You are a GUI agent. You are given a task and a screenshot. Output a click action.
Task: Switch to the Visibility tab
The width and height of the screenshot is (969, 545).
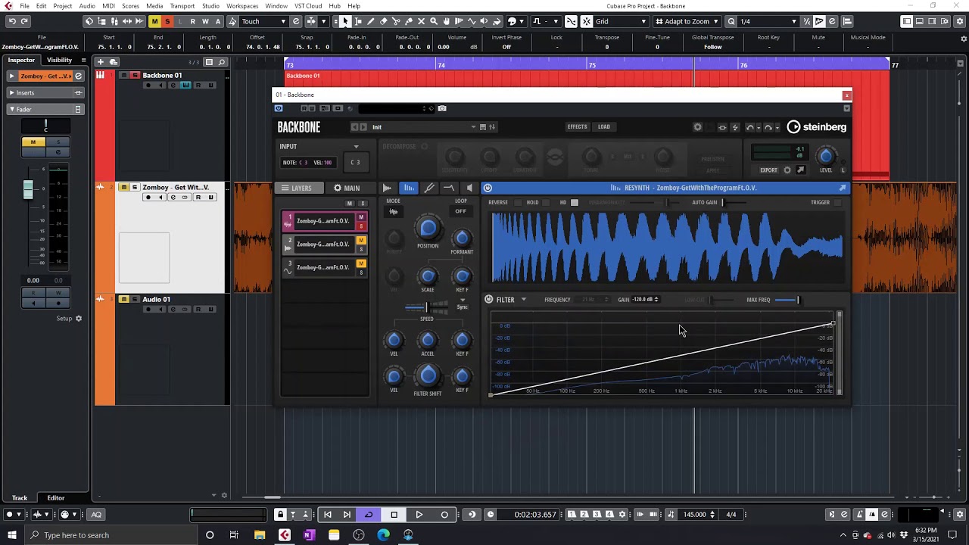click(59, 60)
